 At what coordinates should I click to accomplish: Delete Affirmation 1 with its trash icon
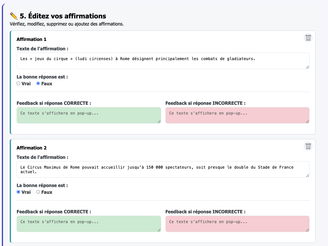308,38
